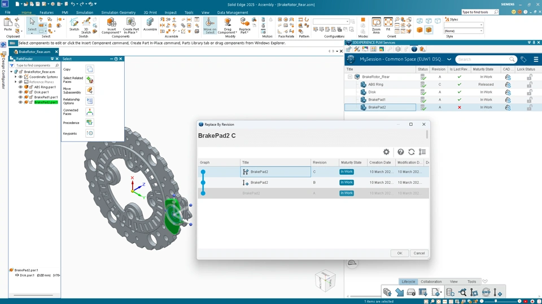Viewport: 542px width, 304px height.
Task: Click the 3DEXPERIENCE compass icon
Action: click(351, 59)
